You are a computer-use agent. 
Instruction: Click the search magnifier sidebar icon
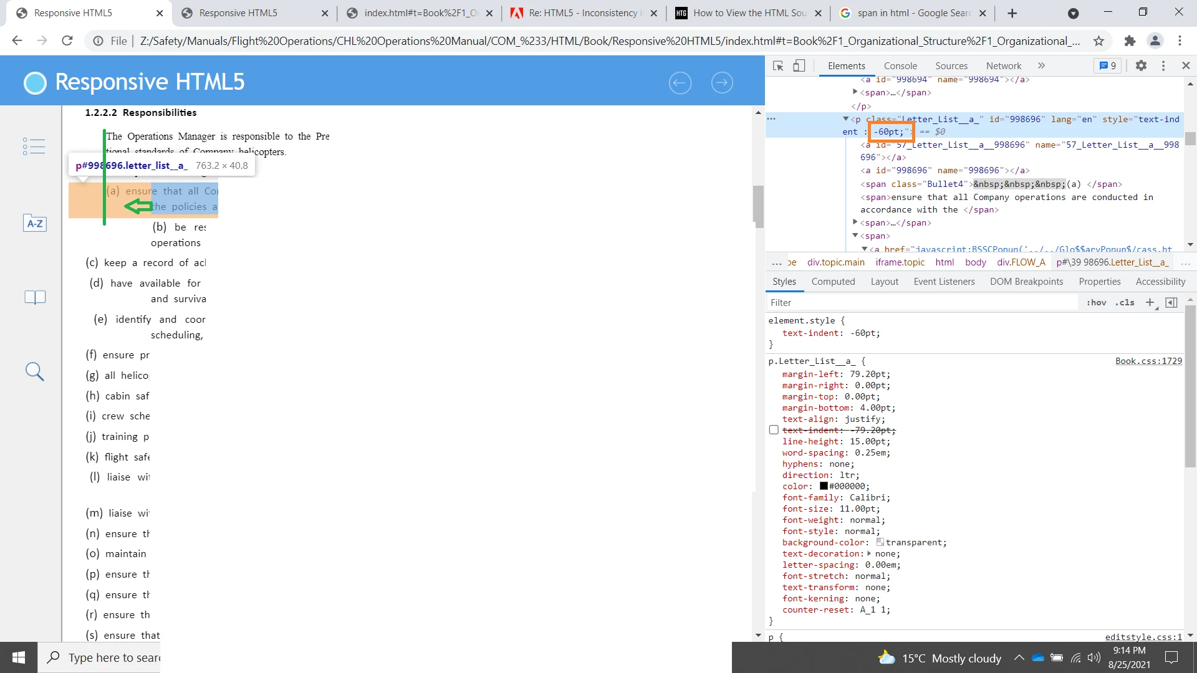pyautogui.click(x=34, y=372)
